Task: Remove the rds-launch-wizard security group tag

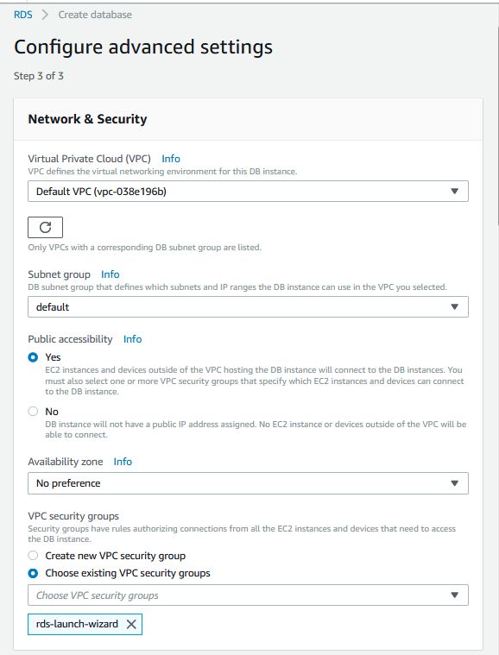Action: [131, 624]
